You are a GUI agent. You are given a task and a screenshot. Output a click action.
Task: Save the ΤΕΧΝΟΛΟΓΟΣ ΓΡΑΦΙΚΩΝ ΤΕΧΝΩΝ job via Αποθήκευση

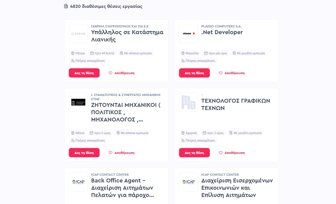pyautogui.click(x=232, y=153)
